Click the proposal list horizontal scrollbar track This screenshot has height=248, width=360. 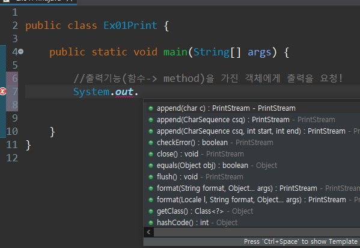pyautogui.click(x=257, y=232)
